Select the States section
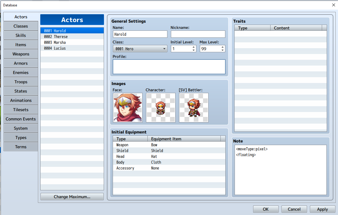Image resolution: width=338 pixels, height=215 pixels. (x=21, y=91)
